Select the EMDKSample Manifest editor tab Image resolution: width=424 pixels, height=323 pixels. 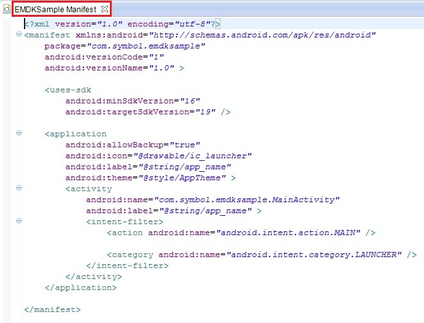[x=55, y=10]
